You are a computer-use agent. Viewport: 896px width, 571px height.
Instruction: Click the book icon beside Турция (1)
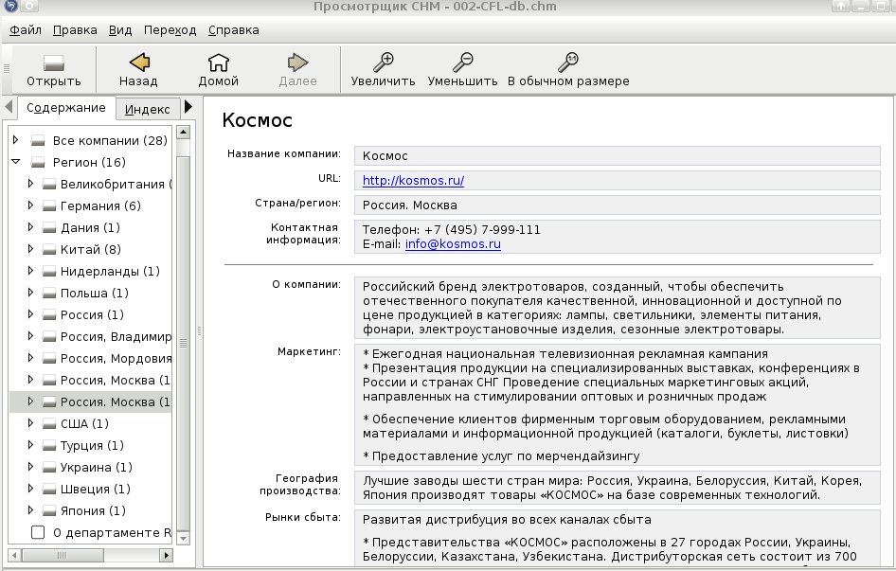coord(49,445)
